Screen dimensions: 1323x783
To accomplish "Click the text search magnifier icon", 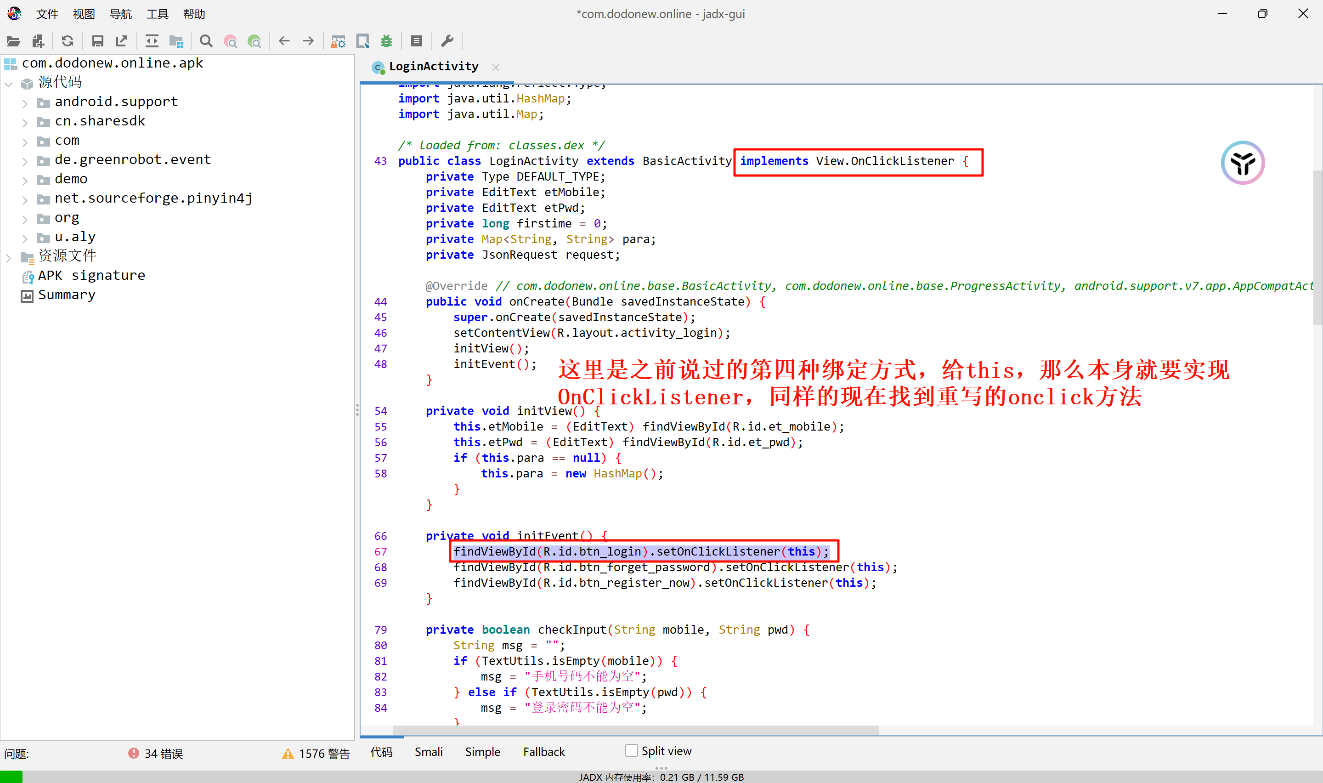I will pos(206,41).
